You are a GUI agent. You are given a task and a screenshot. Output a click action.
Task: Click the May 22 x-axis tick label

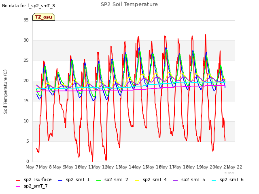point(235,167)
